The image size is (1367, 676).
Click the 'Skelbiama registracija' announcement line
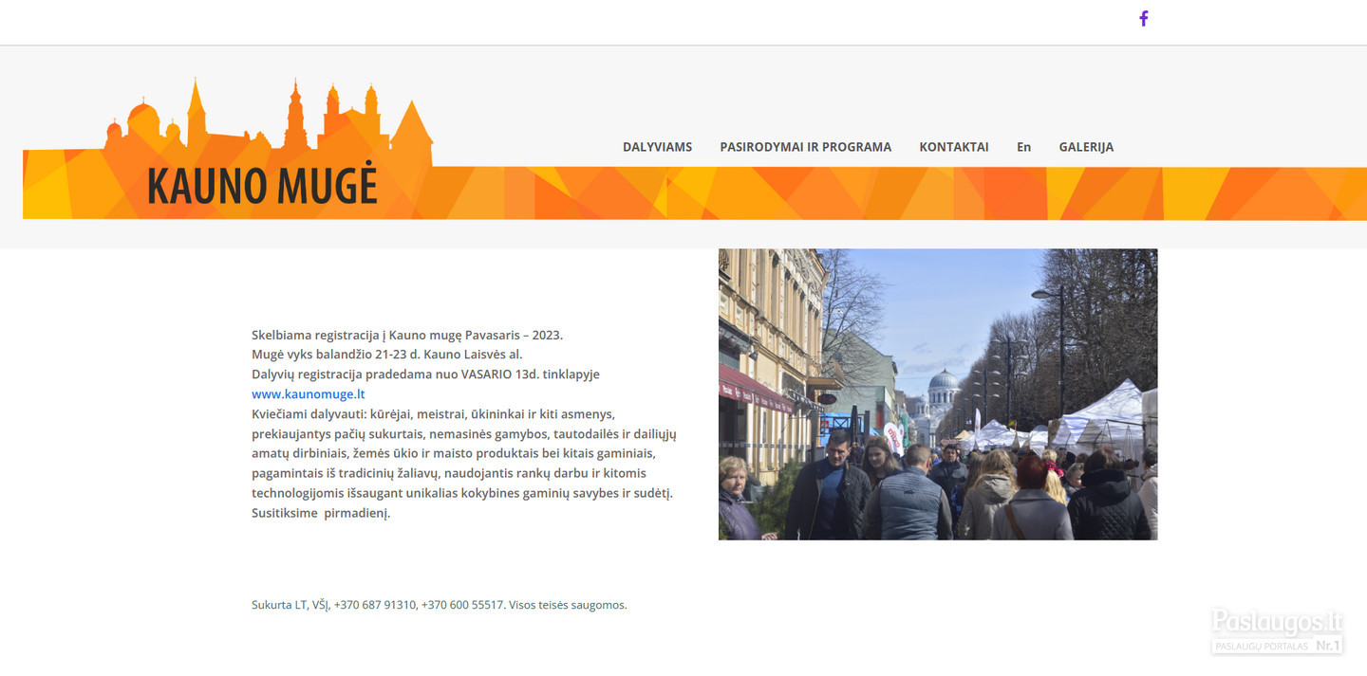tap(407, 335)
